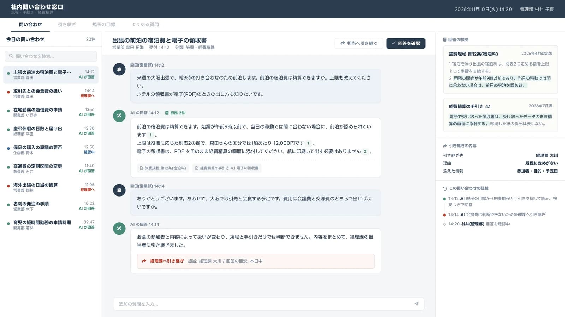The image size is (565, 317).
Task: Click the この問い合わせの経緯 history icon
Action: coord(445,188)
